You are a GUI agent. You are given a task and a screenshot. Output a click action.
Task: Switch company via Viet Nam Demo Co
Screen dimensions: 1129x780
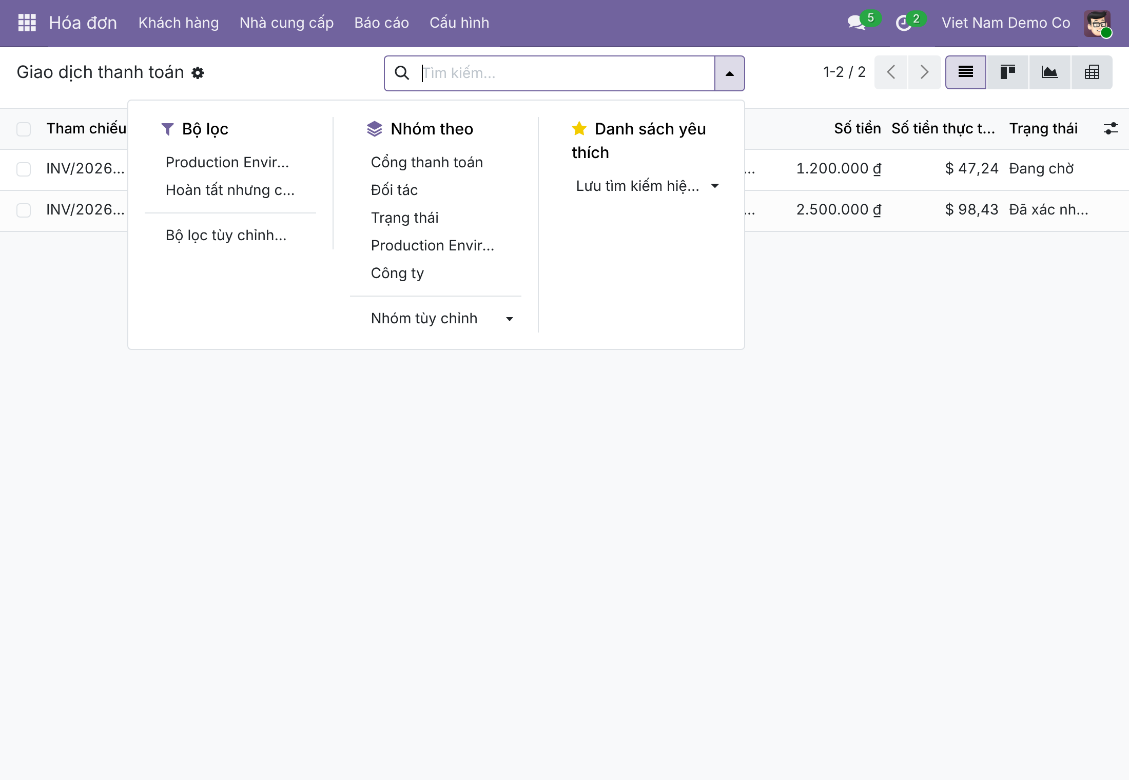tap(1006, 23)
